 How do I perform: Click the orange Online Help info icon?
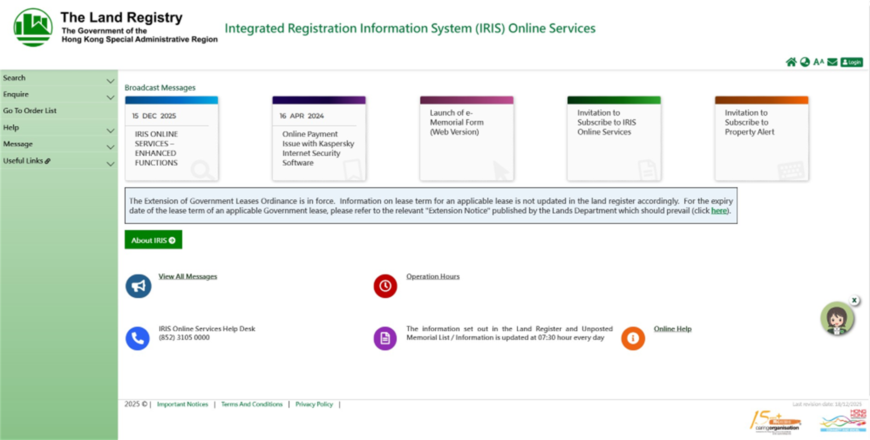[x=633, y=338]
